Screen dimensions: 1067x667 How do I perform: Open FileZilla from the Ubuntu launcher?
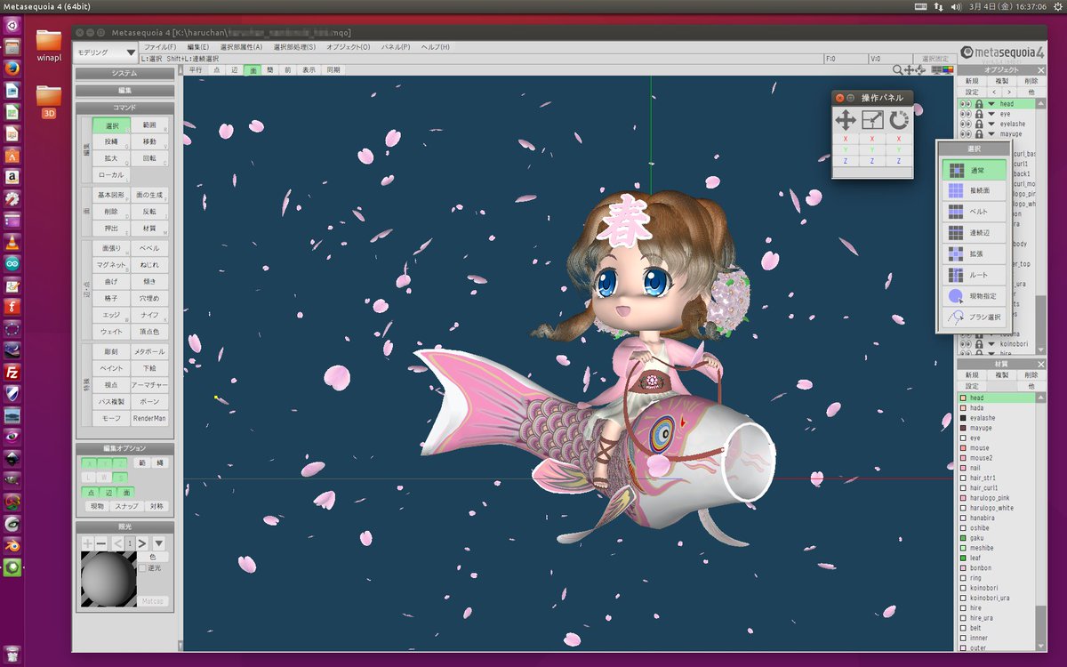click(x=12, y=372)
